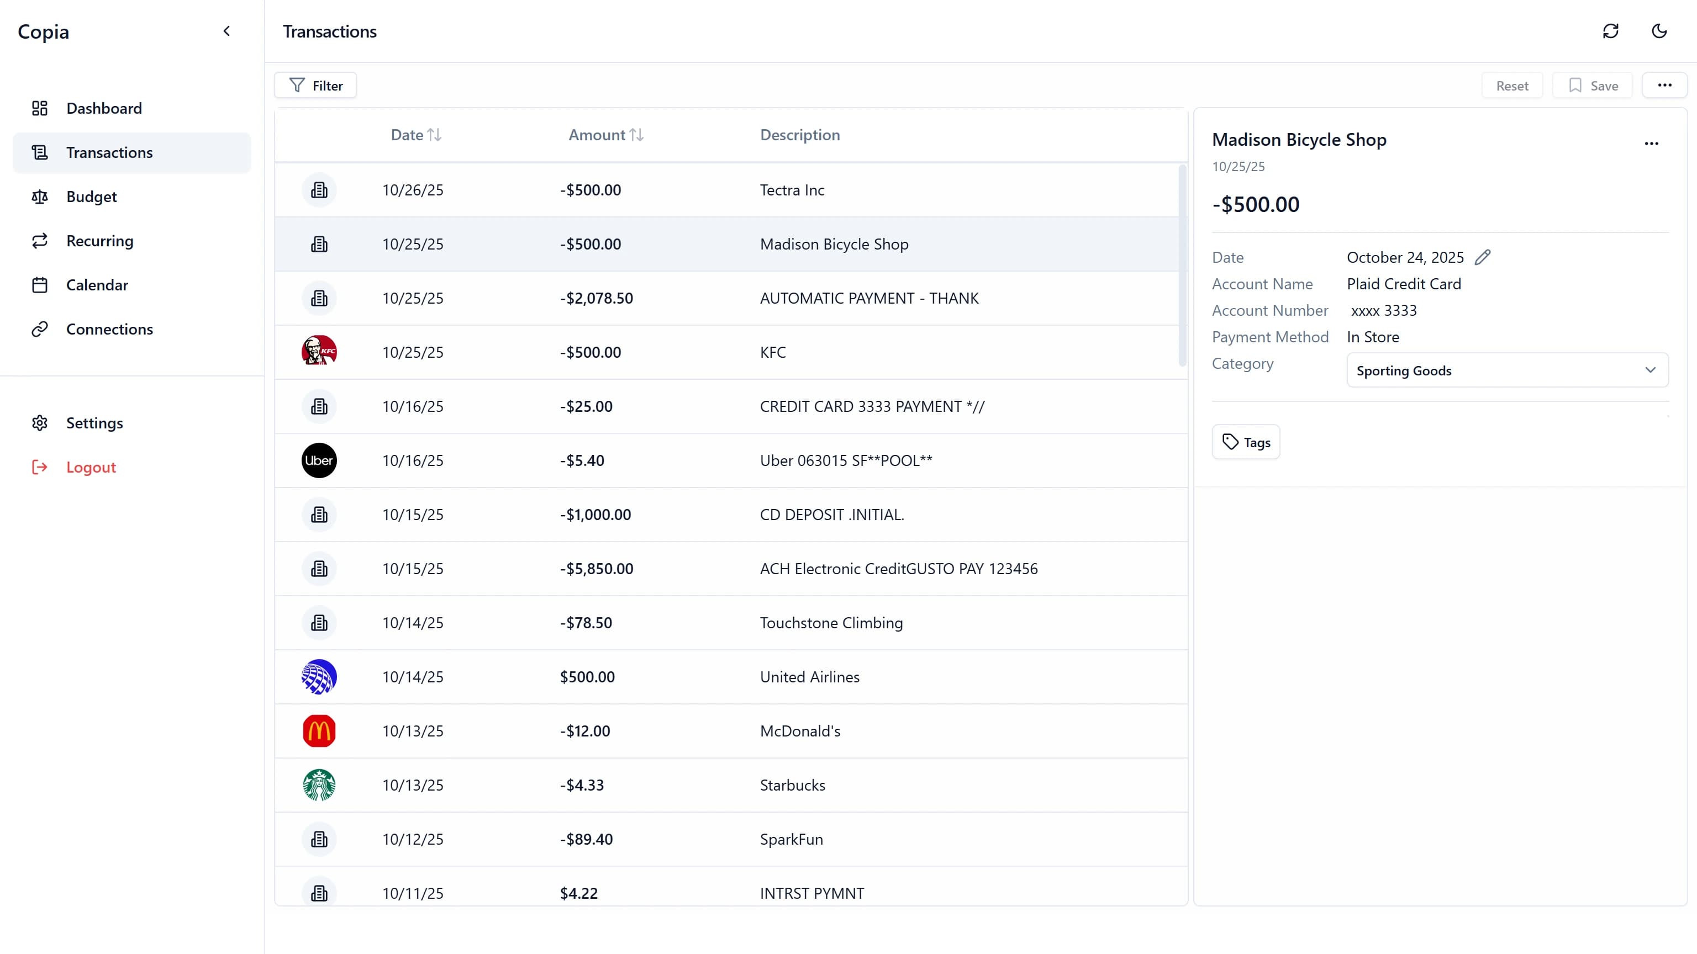Screen dimensions: 1697x954
Task: Open the Connections page
Action: (109, 329)
